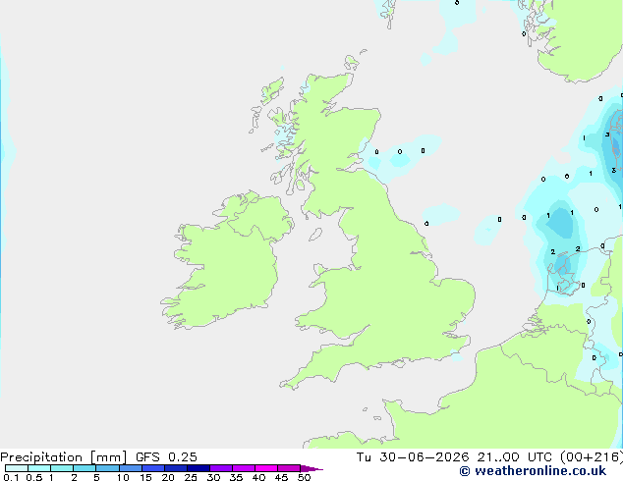
Task: Click the Isle of Man on the map
Action: [315, 235]
